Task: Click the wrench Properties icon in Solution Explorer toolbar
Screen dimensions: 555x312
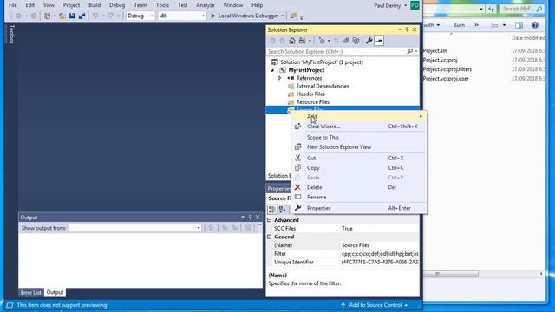Action: [x=369, y=41]
